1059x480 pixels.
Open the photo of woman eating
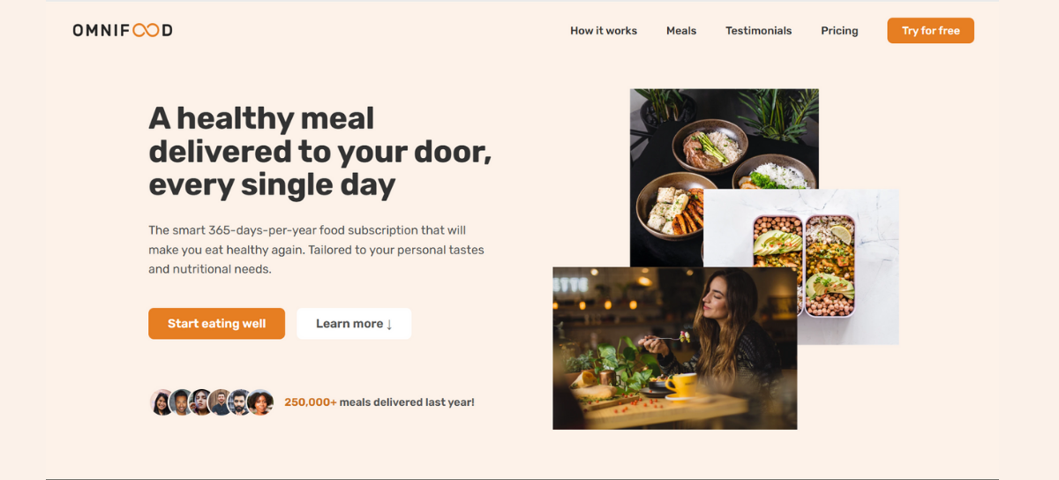point(675,349)
